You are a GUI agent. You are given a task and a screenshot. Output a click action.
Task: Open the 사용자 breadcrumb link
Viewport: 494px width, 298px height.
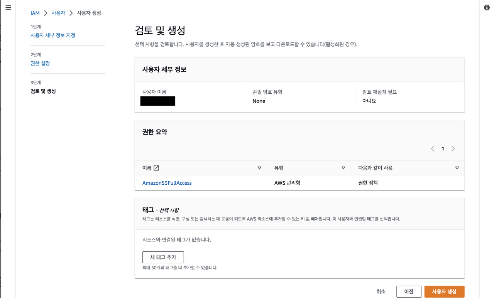58,13
